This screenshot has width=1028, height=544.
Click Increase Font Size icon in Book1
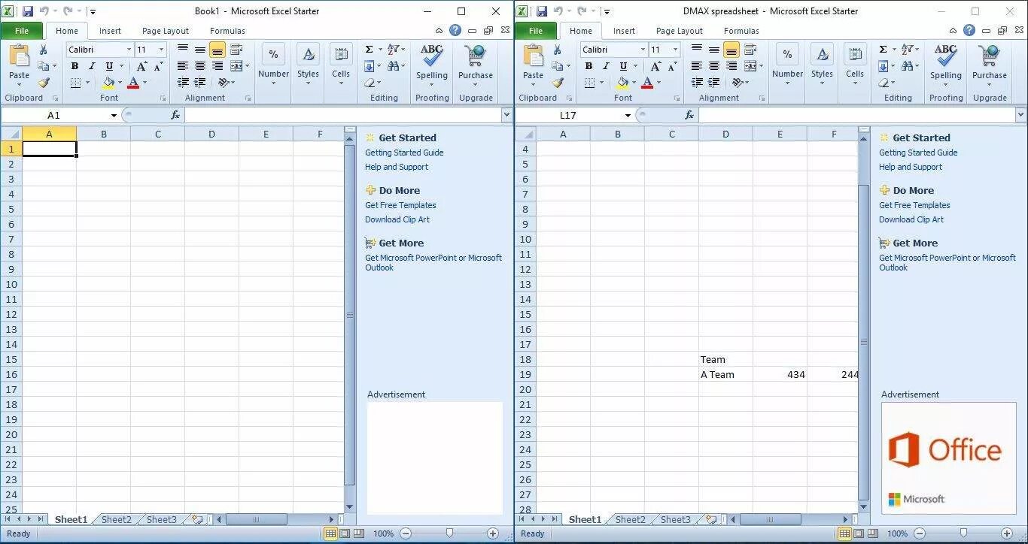[x=141, y=66]
